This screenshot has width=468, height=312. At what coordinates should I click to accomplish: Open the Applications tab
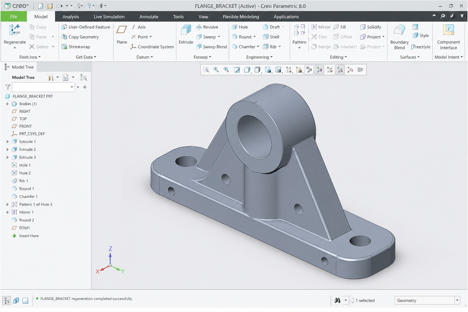click(x=286, y=17)
